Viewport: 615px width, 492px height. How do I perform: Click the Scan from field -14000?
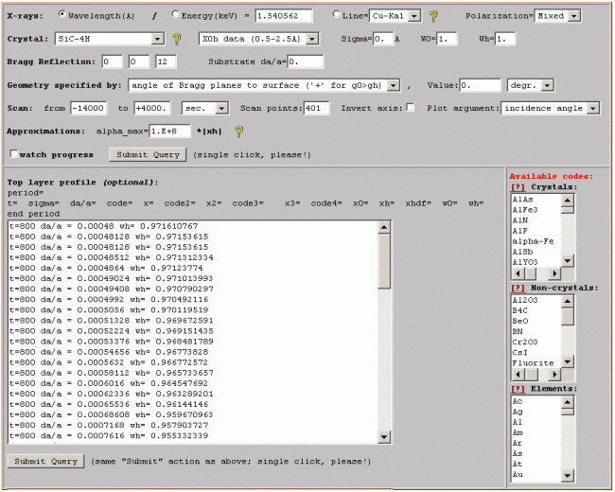tap(89, 108)
